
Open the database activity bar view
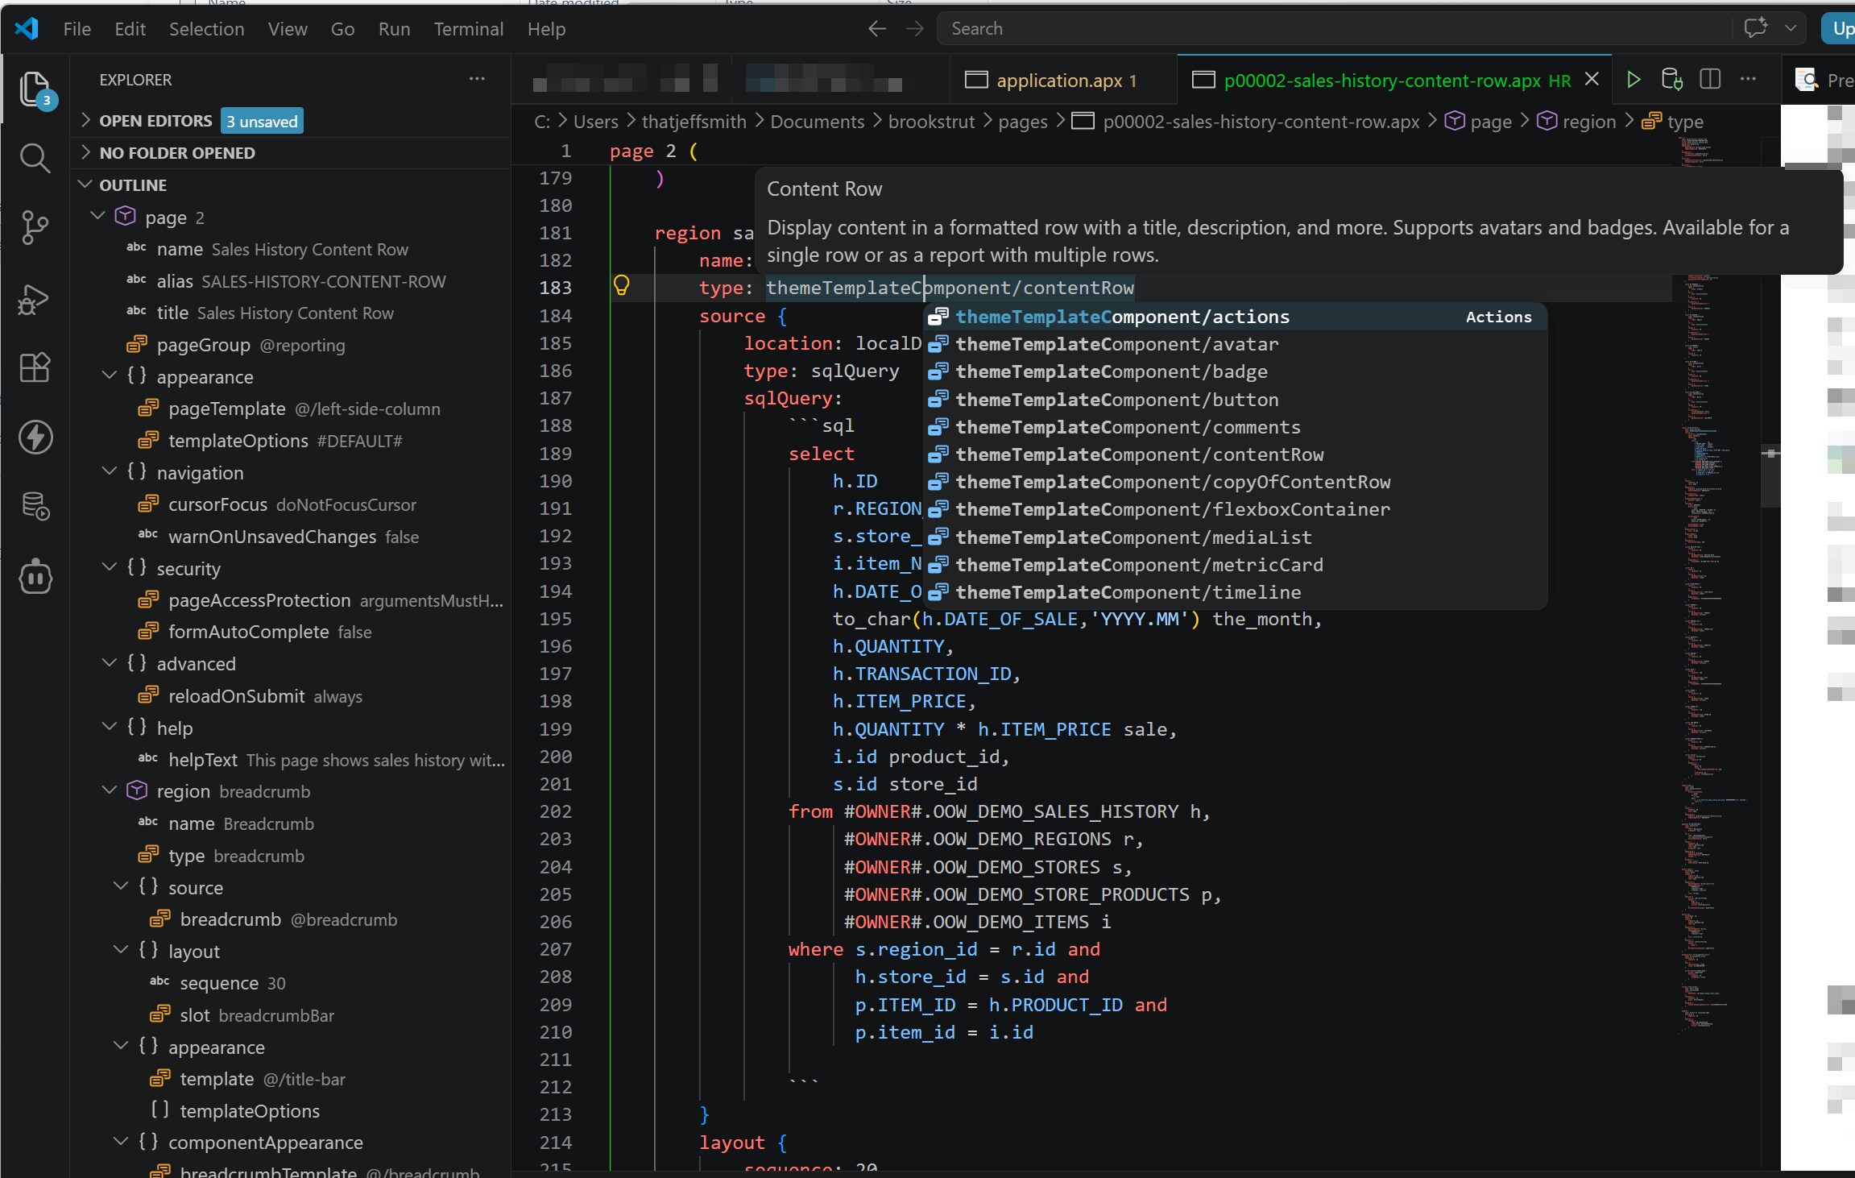click(x=35, y=507)
